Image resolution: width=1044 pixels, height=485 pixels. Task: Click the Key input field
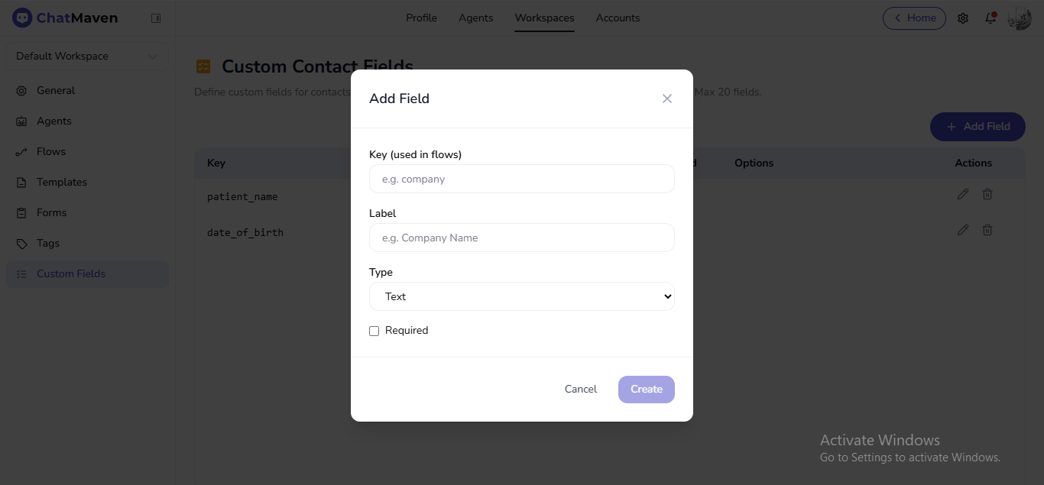tap(521, 179)
